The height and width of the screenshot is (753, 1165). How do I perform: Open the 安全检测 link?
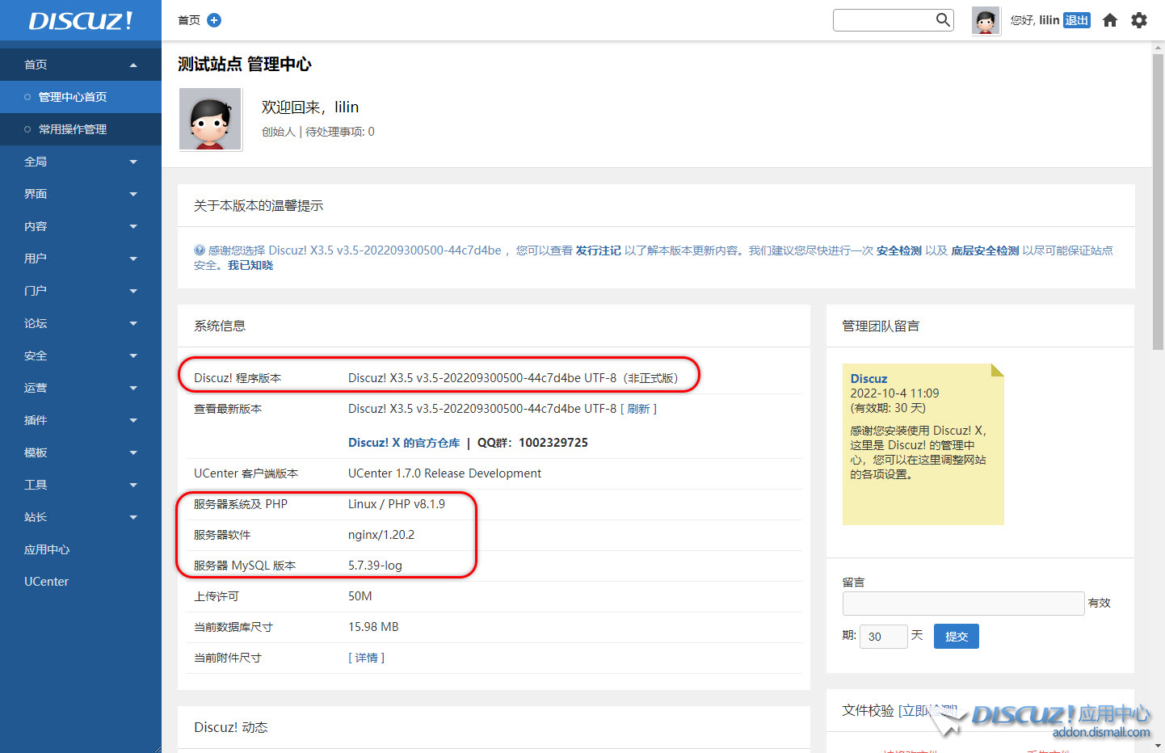[899, 250]
